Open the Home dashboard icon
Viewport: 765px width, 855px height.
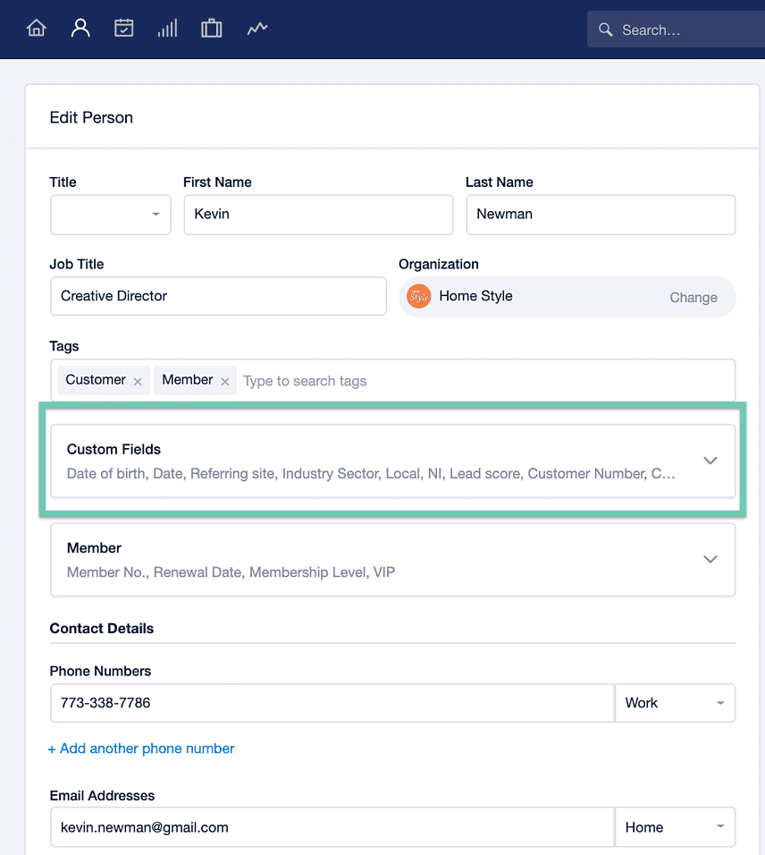coord(37,28)
